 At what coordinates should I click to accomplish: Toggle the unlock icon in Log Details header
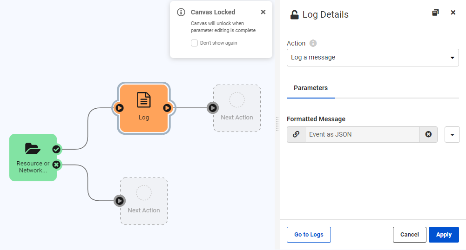point(294,14)
